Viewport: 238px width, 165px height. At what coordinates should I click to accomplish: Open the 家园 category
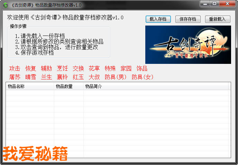click(126, 68)
